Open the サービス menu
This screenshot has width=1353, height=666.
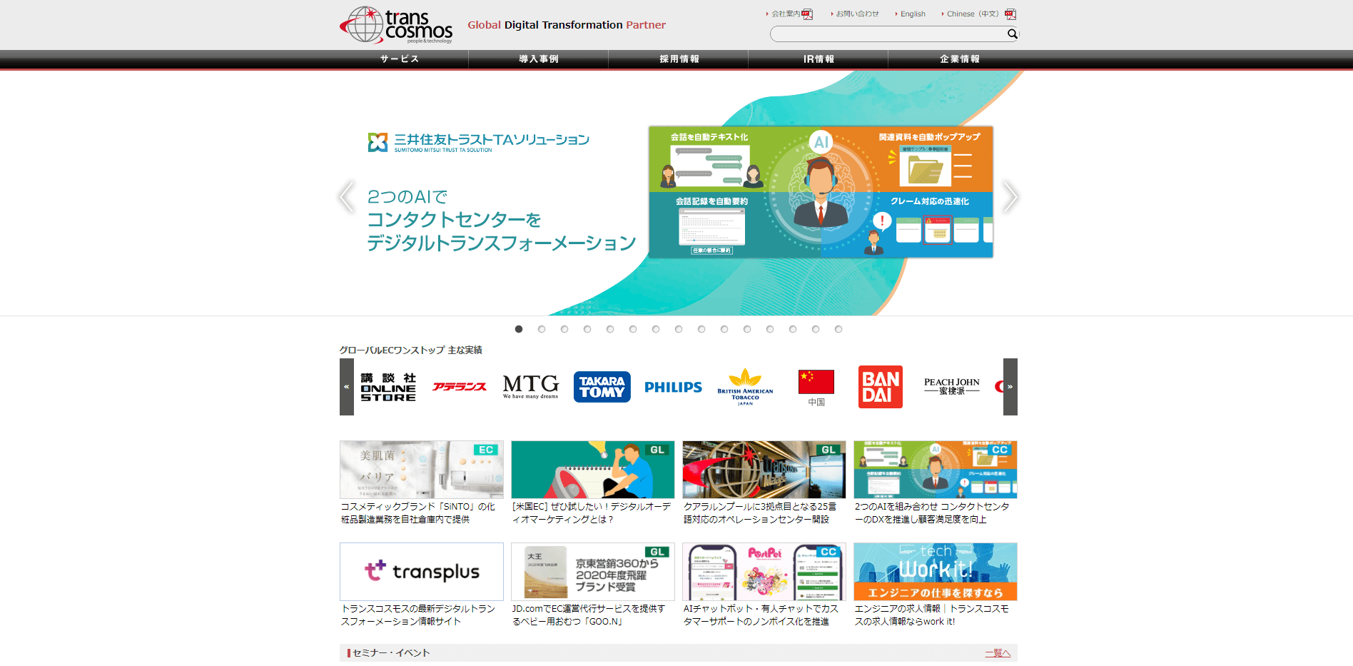tap(399, 59)
